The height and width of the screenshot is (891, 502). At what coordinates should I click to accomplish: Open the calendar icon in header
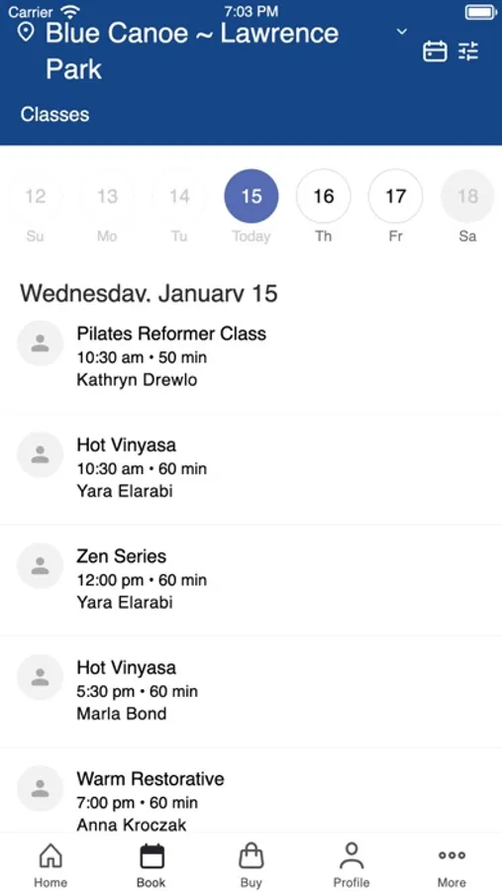(435, 51)
